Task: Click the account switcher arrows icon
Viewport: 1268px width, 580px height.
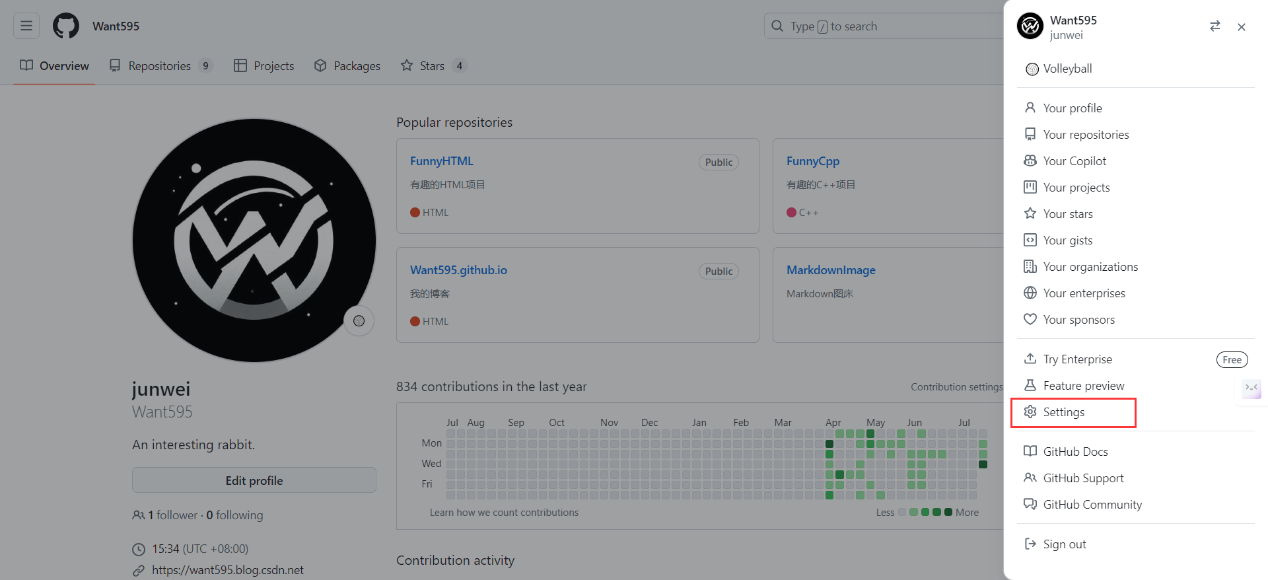Action: 1215,26
